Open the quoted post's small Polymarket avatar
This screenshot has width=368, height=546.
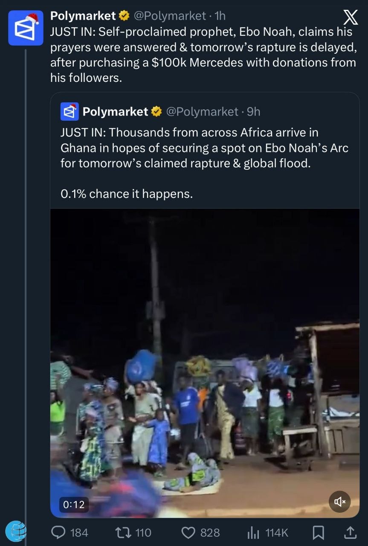coord(70,111)
